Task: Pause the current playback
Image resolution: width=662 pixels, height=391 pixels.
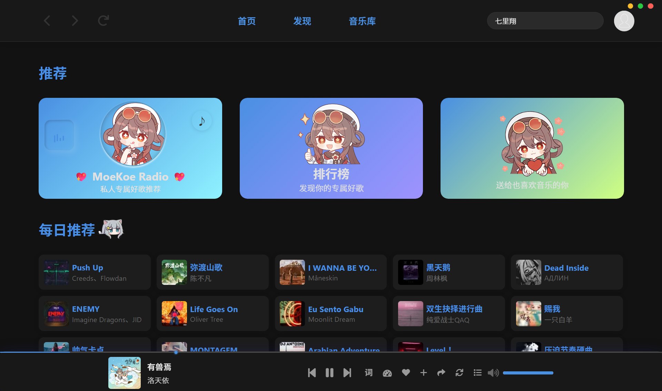Action: (x=329, y=373)
